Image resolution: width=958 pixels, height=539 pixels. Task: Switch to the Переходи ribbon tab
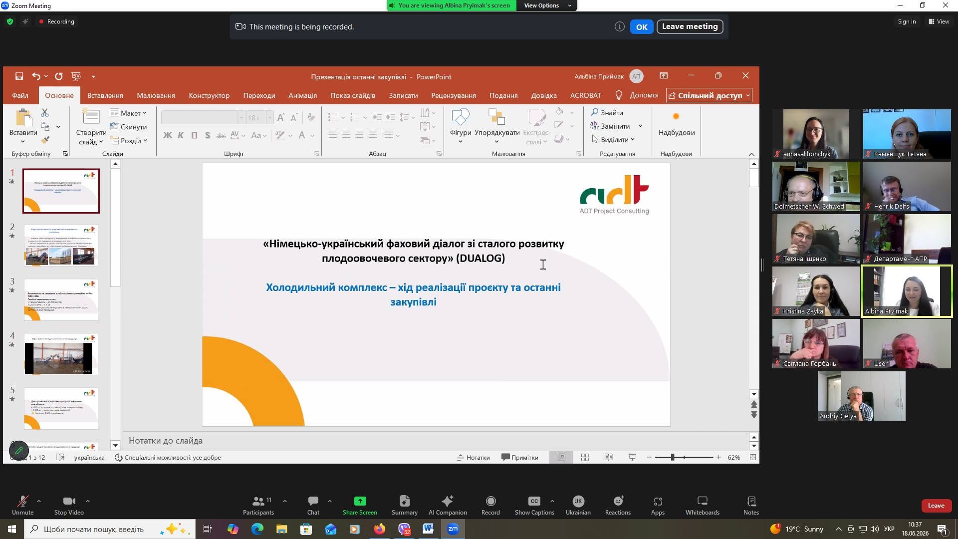(x=259, y=95)
